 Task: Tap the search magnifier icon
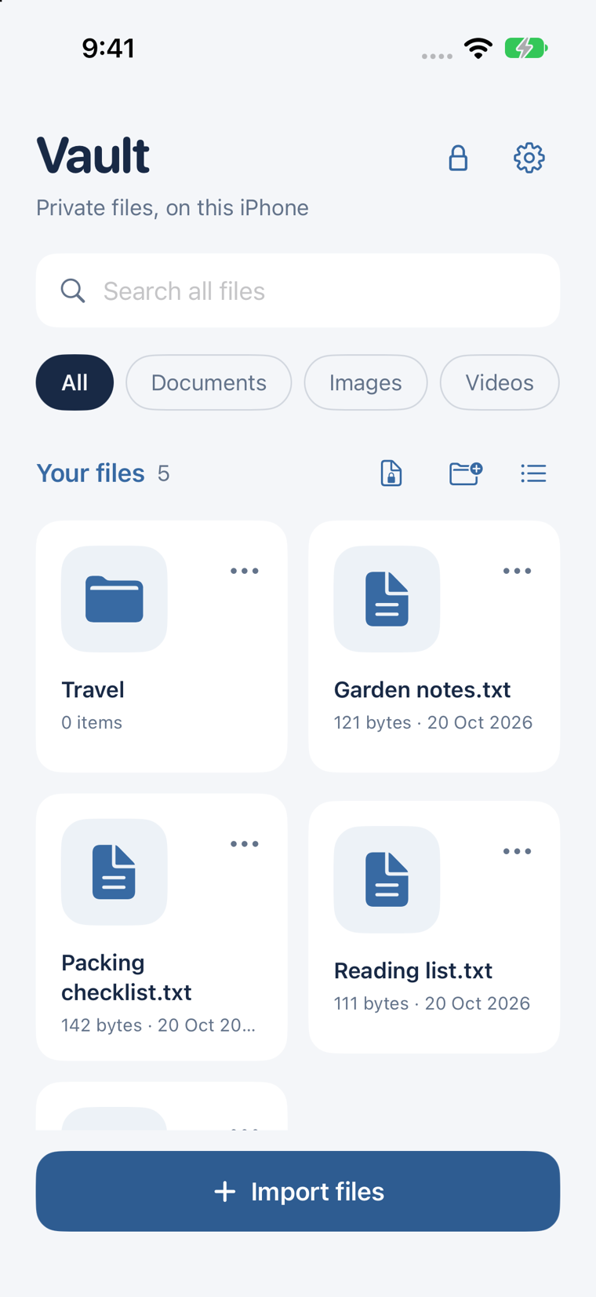click(x=73, y=290)
